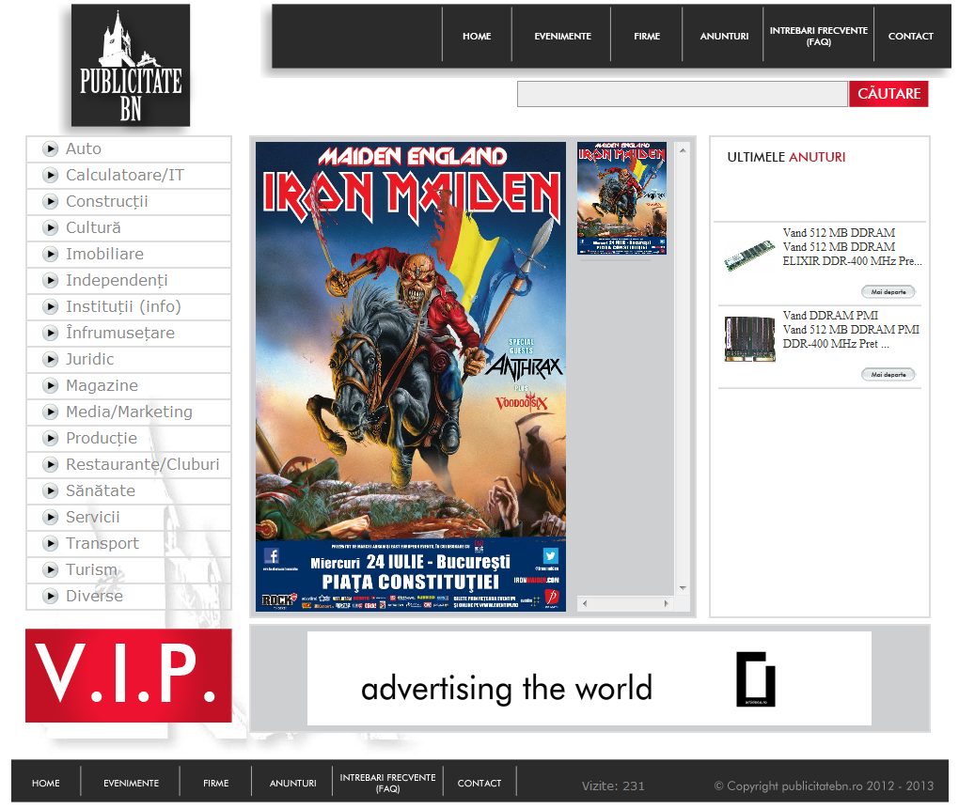
Task: Click the arrow icon beside Imobiliare
Action: tap(50, 254)
